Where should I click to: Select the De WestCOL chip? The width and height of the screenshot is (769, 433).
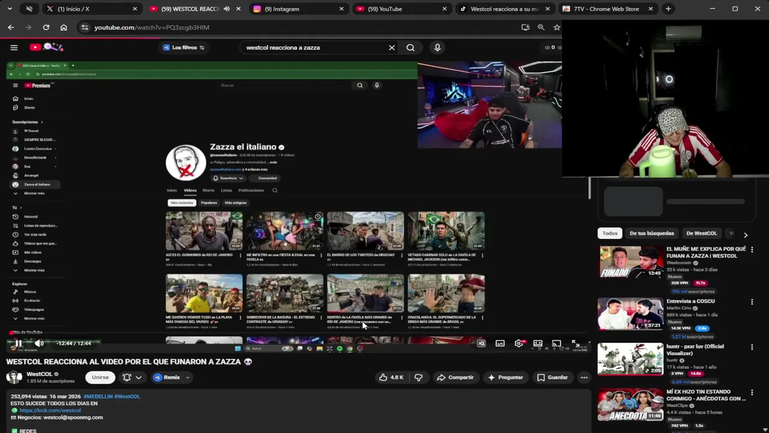coord(702,233)
